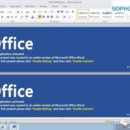Open the View tab
The image size is (130, 130).
tap(65, 6)
